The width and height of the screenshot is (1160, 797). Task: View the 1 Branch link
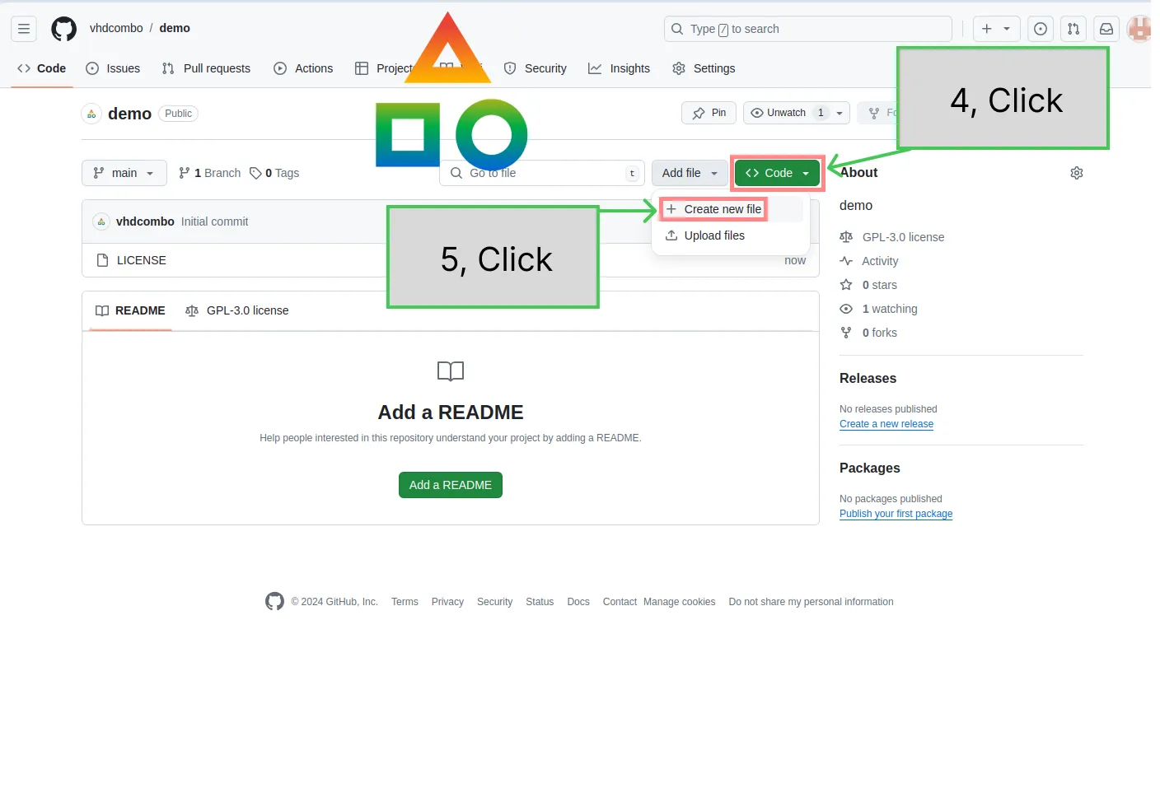coord(209,173)
